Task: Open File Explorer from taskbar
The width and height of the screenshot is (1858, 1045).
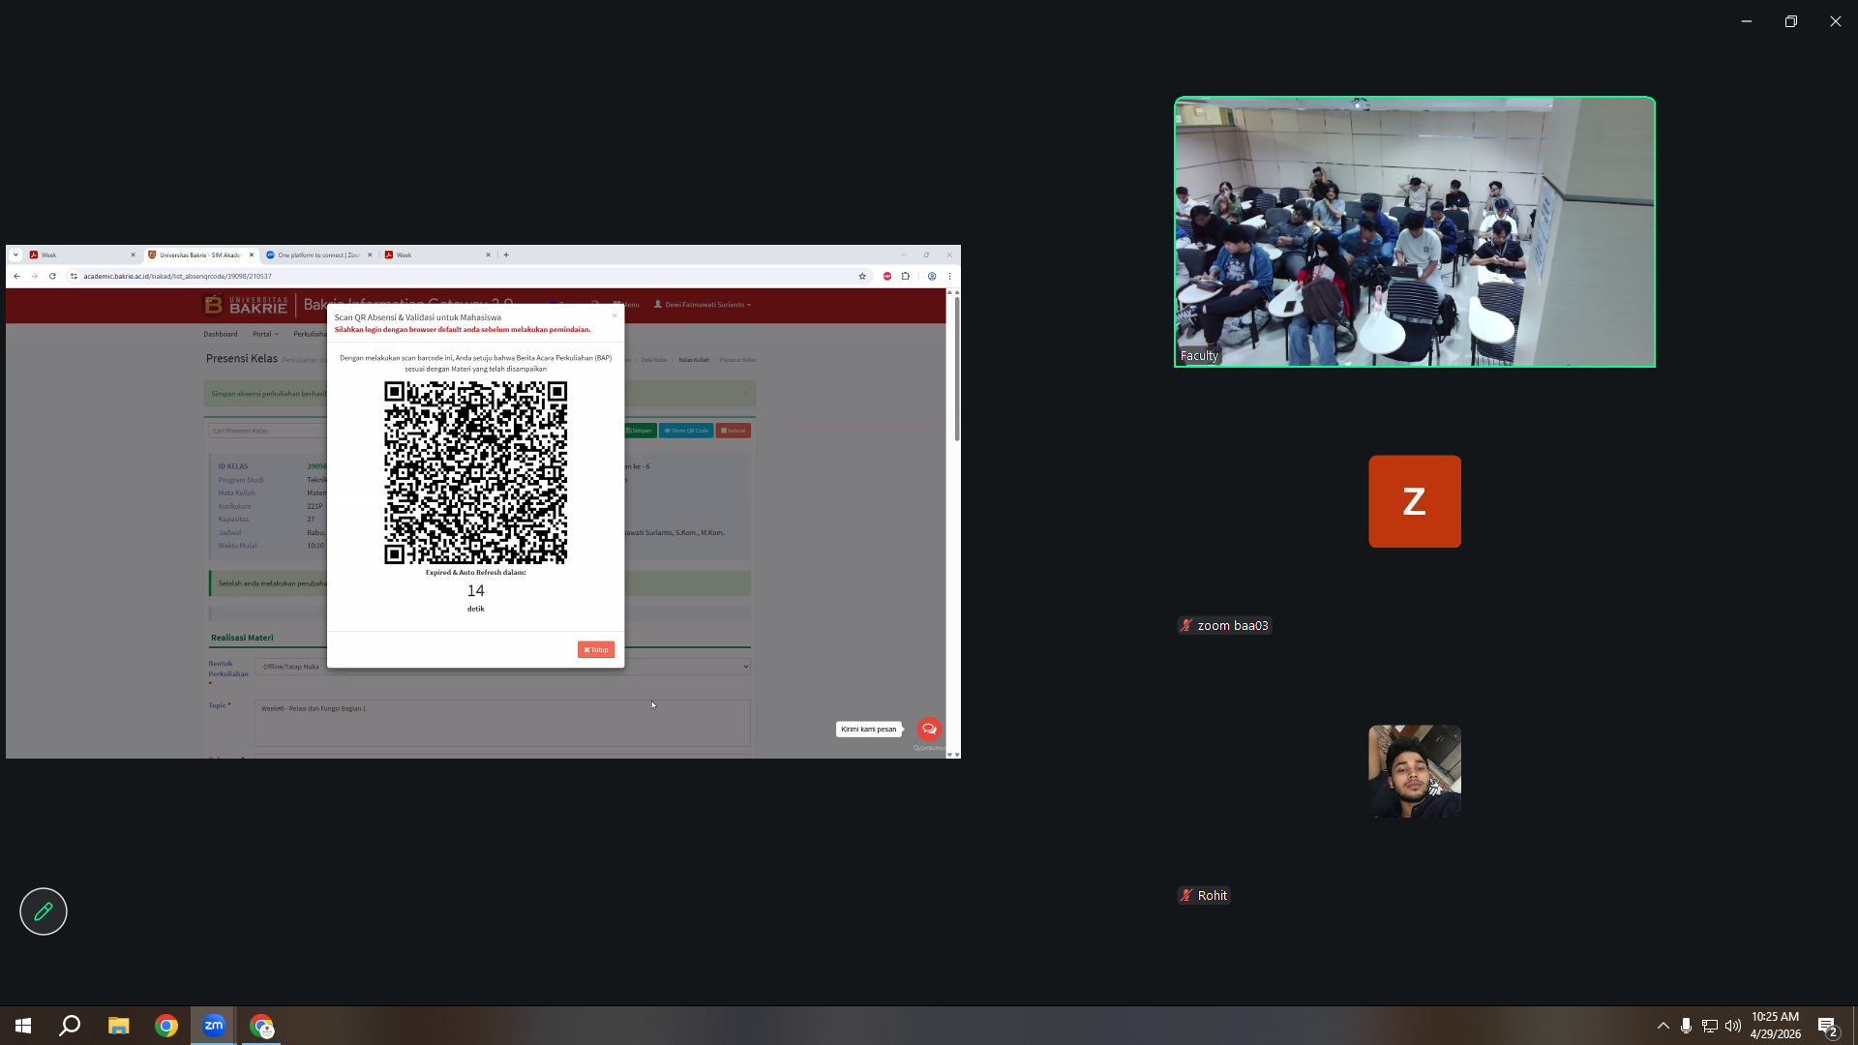Action: [118, 1026]
